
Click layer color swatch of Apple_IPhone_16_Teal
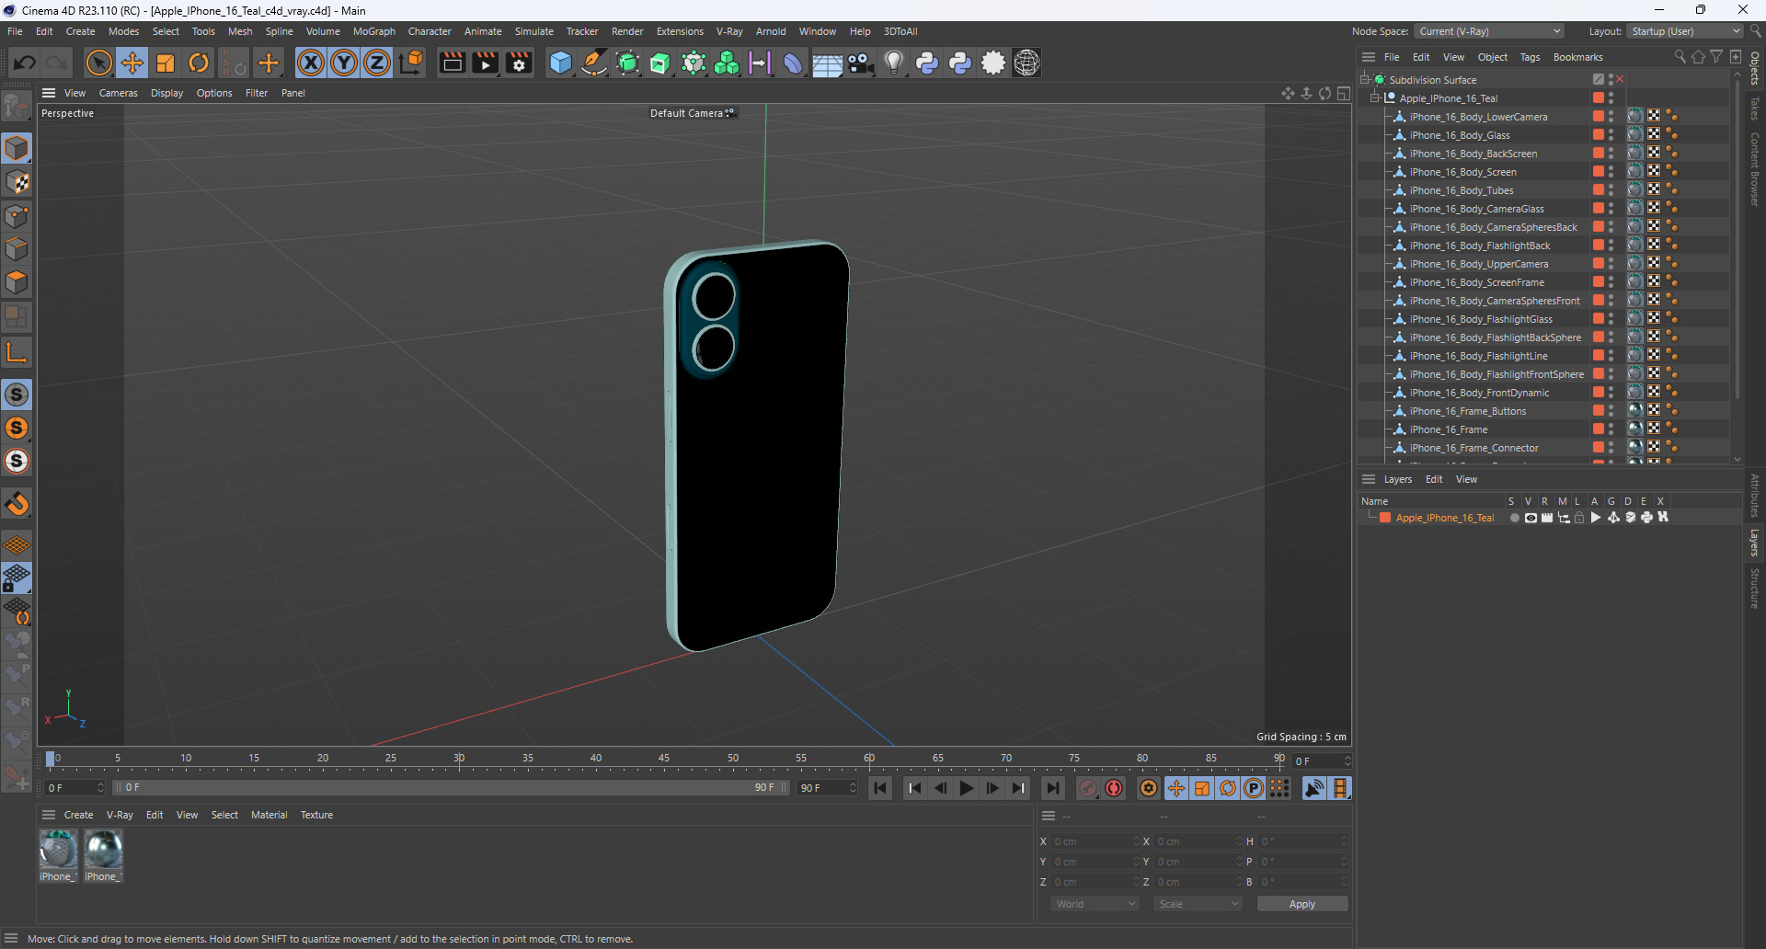(1385, 518)
